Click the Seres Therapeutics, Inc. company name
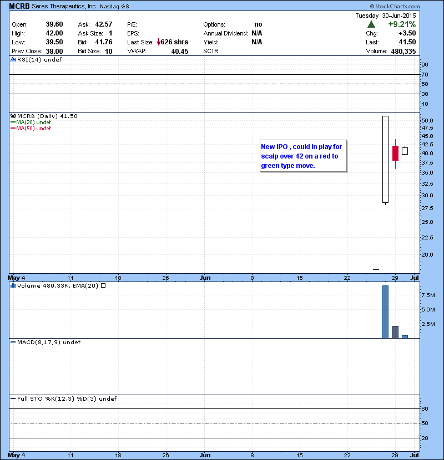Viewport: 444px width, 460px height. click(64, 6)
